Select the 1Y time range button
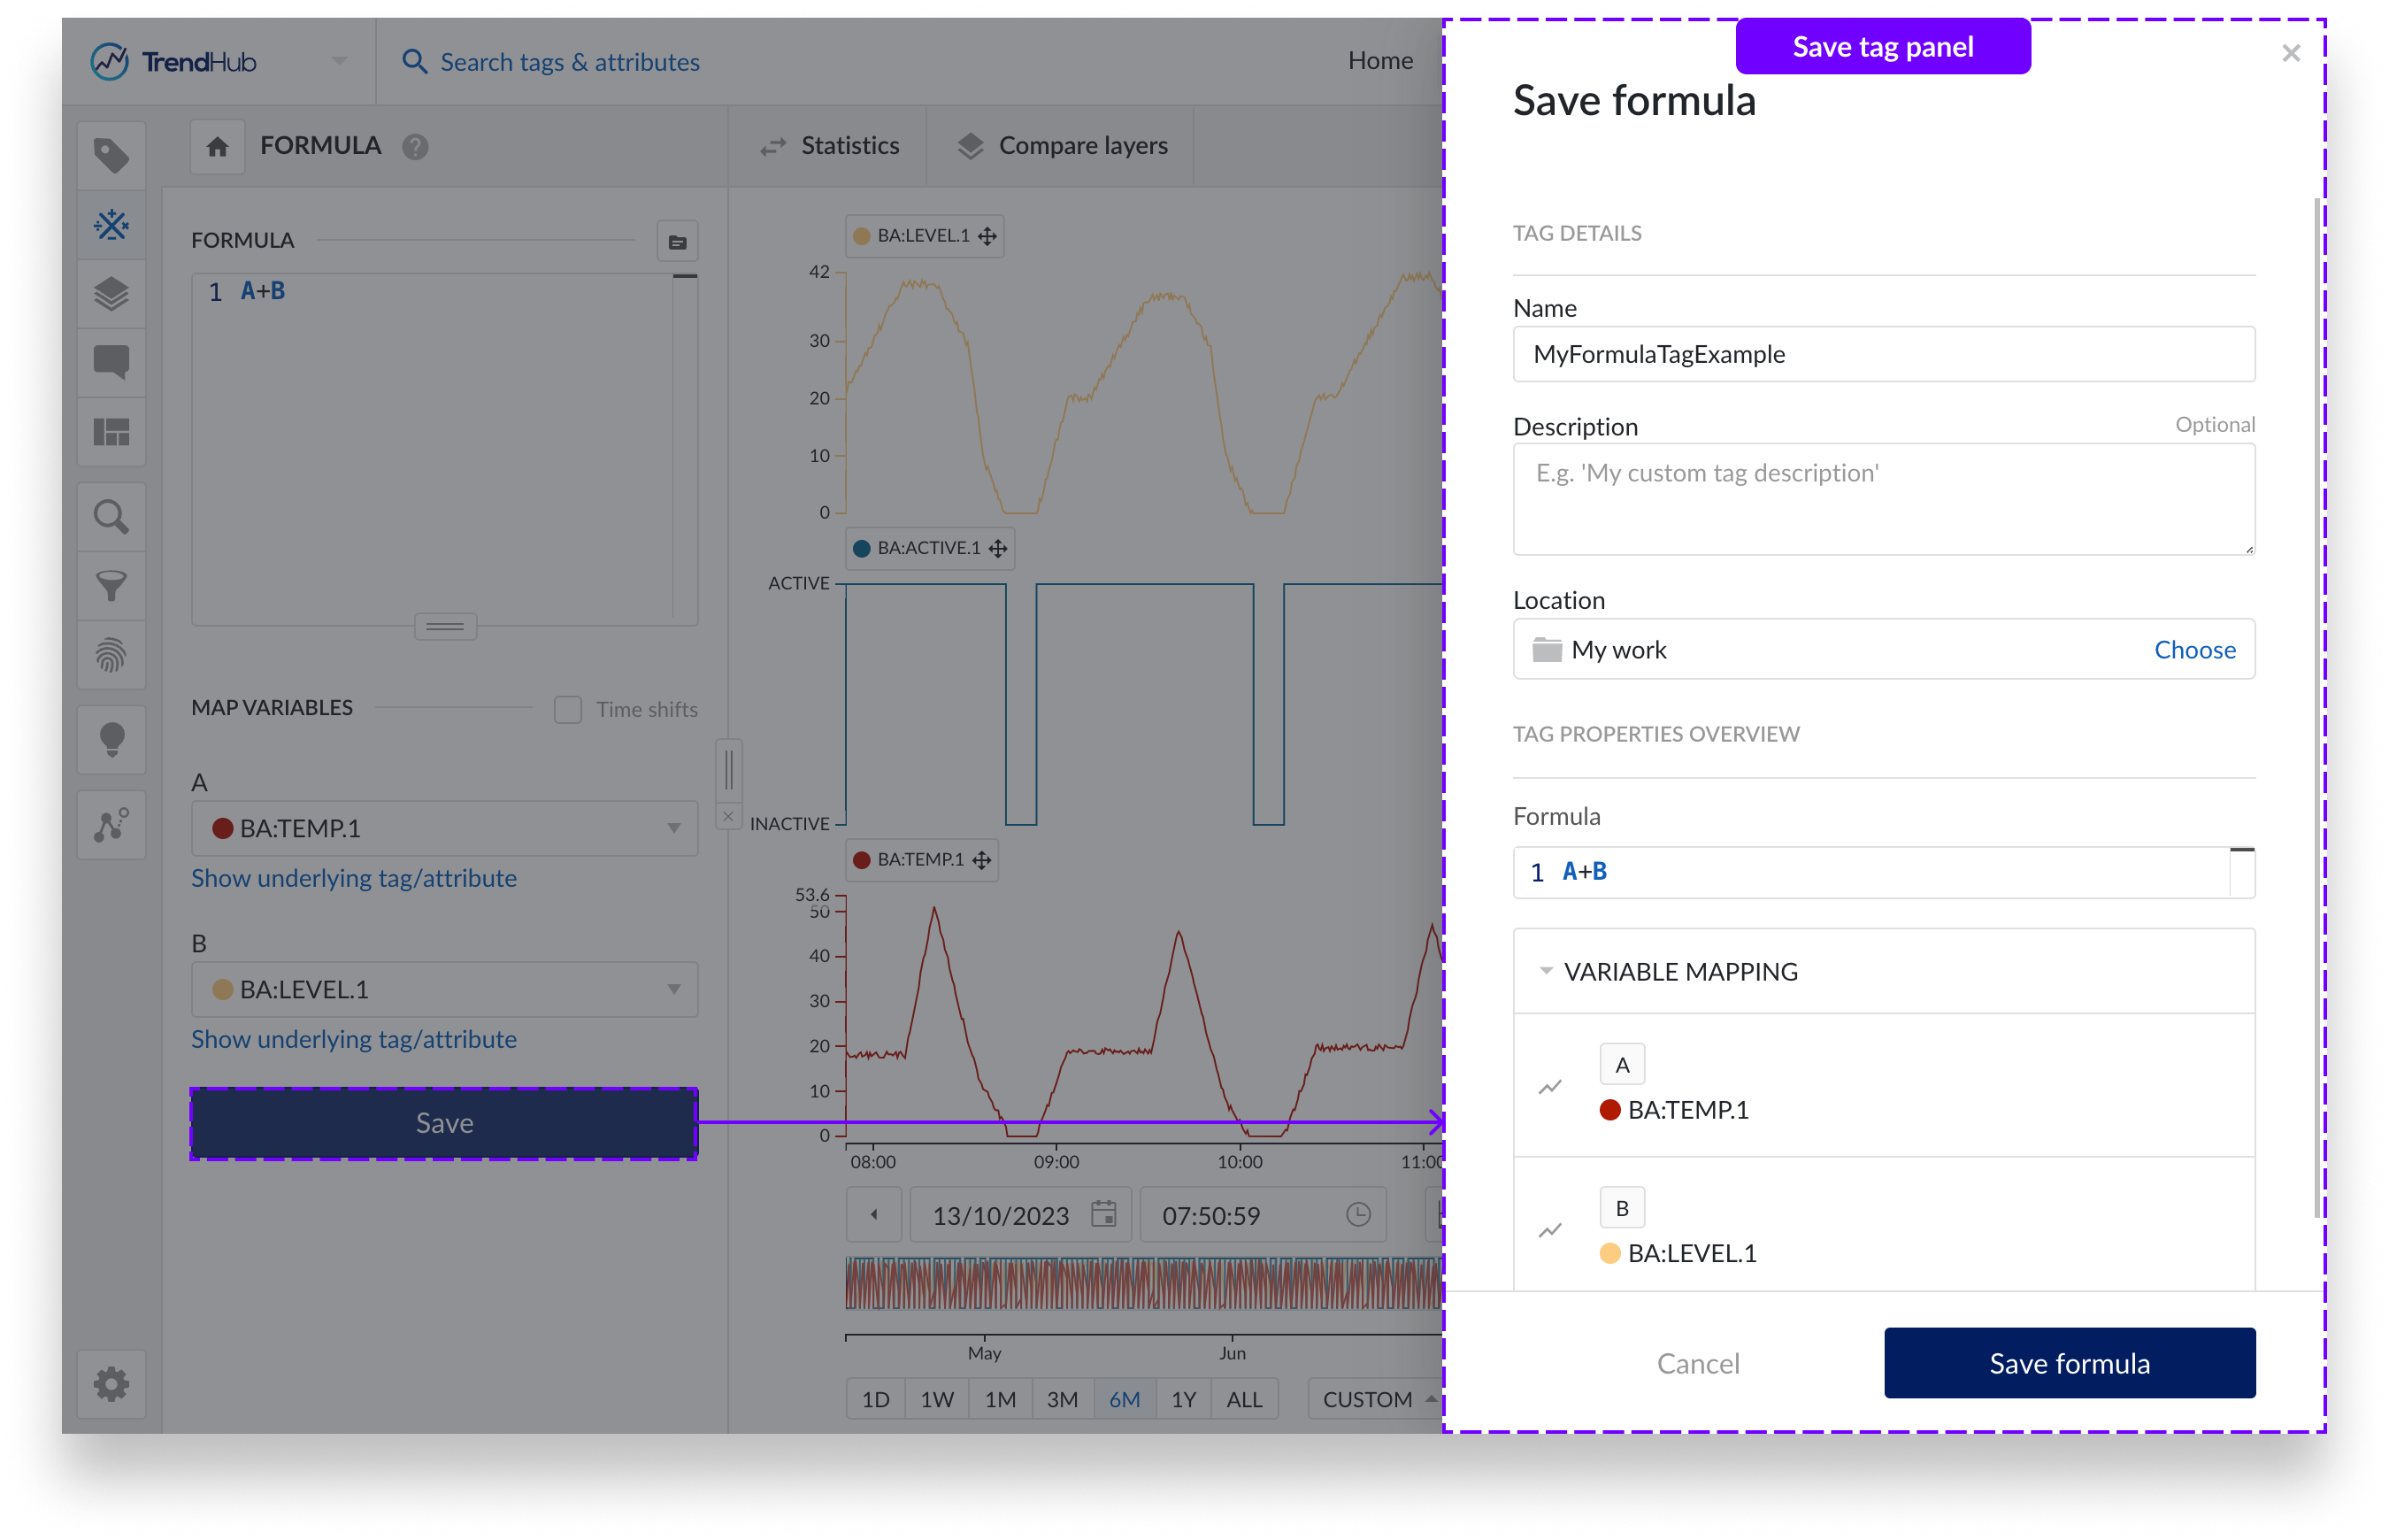The image size is (2389, 1540). tap(1184, 1399)
